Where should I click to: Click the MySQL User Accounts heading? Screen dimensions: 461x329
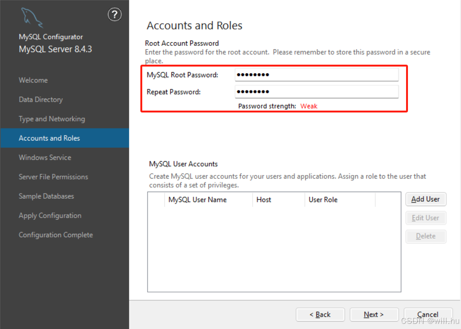point(183,164)
